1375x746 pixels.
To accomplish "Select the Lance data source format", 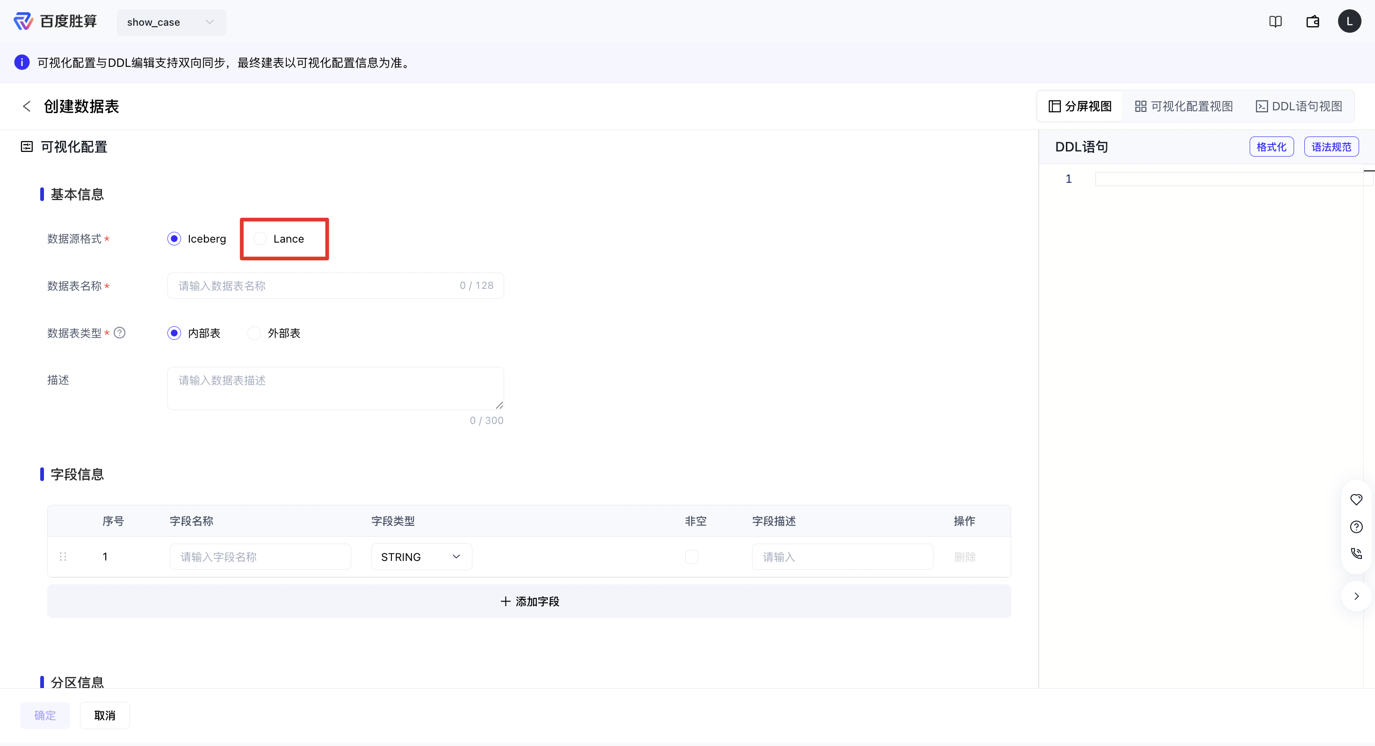I will pos(279,238).
